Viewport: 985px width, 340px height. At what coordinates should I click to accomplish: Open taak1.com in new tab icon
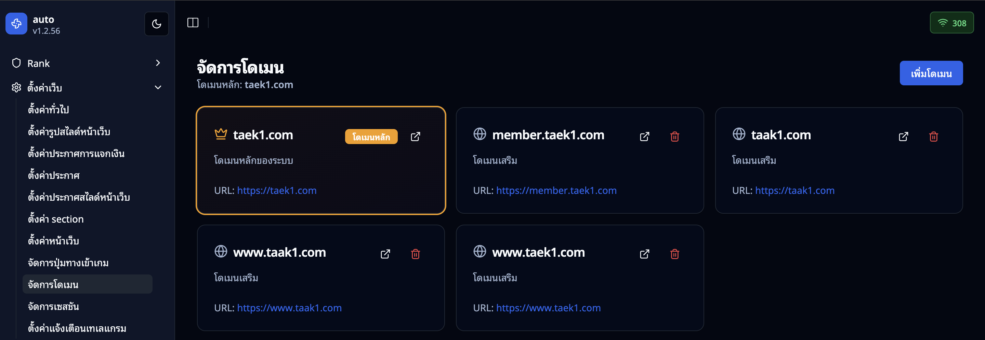point(903,137)
